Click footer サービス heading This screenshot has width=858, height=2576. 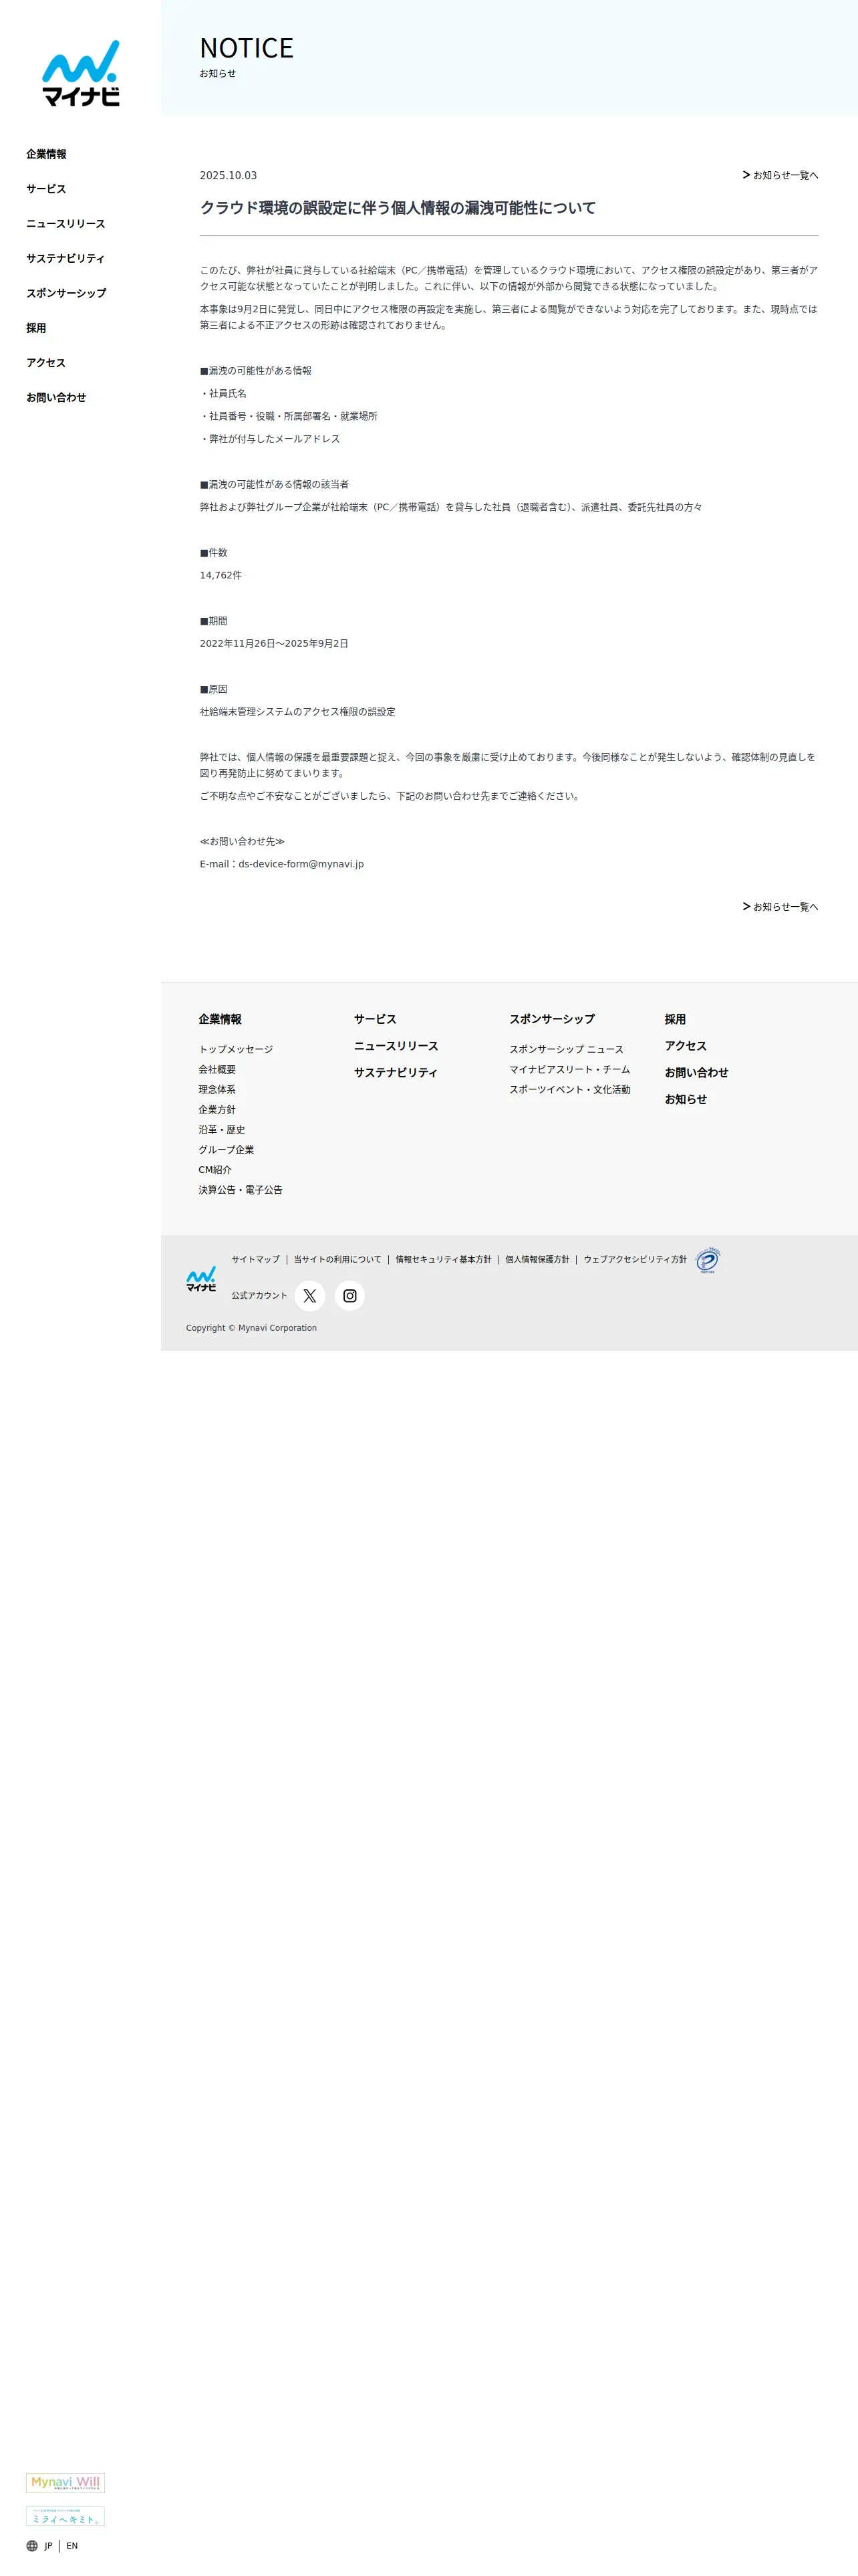point(376,1019)
